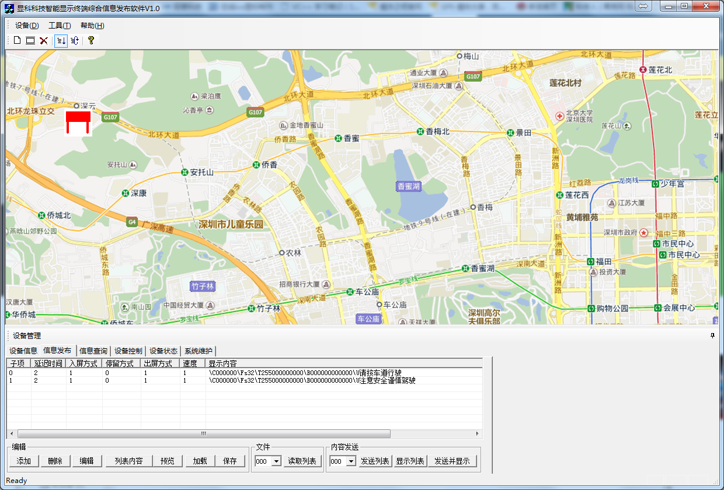Click the 莲花北村 label on map
Image resolution: width=724 pixels, height=490 pixels.
pos(566,83)
